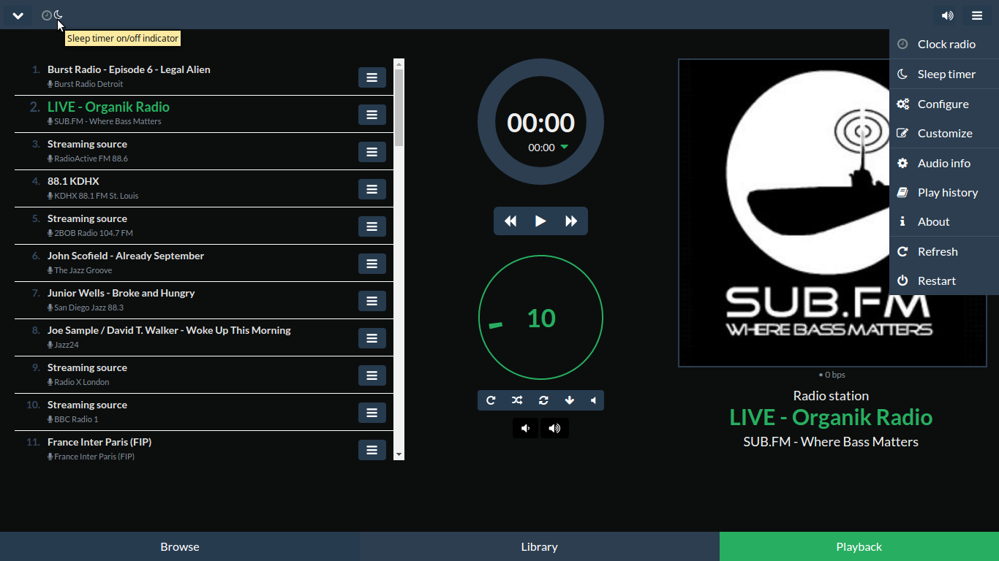Open Audio info from the menu
Screen dimensions: 999x561
(944, 163)
